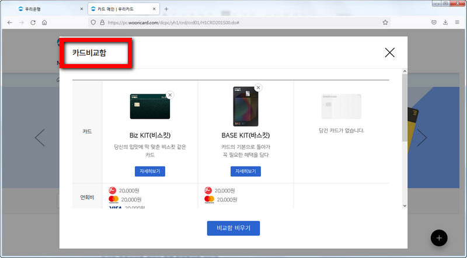
Task: View details of BASE KIT(바스킷)
Action: point(246,171)
